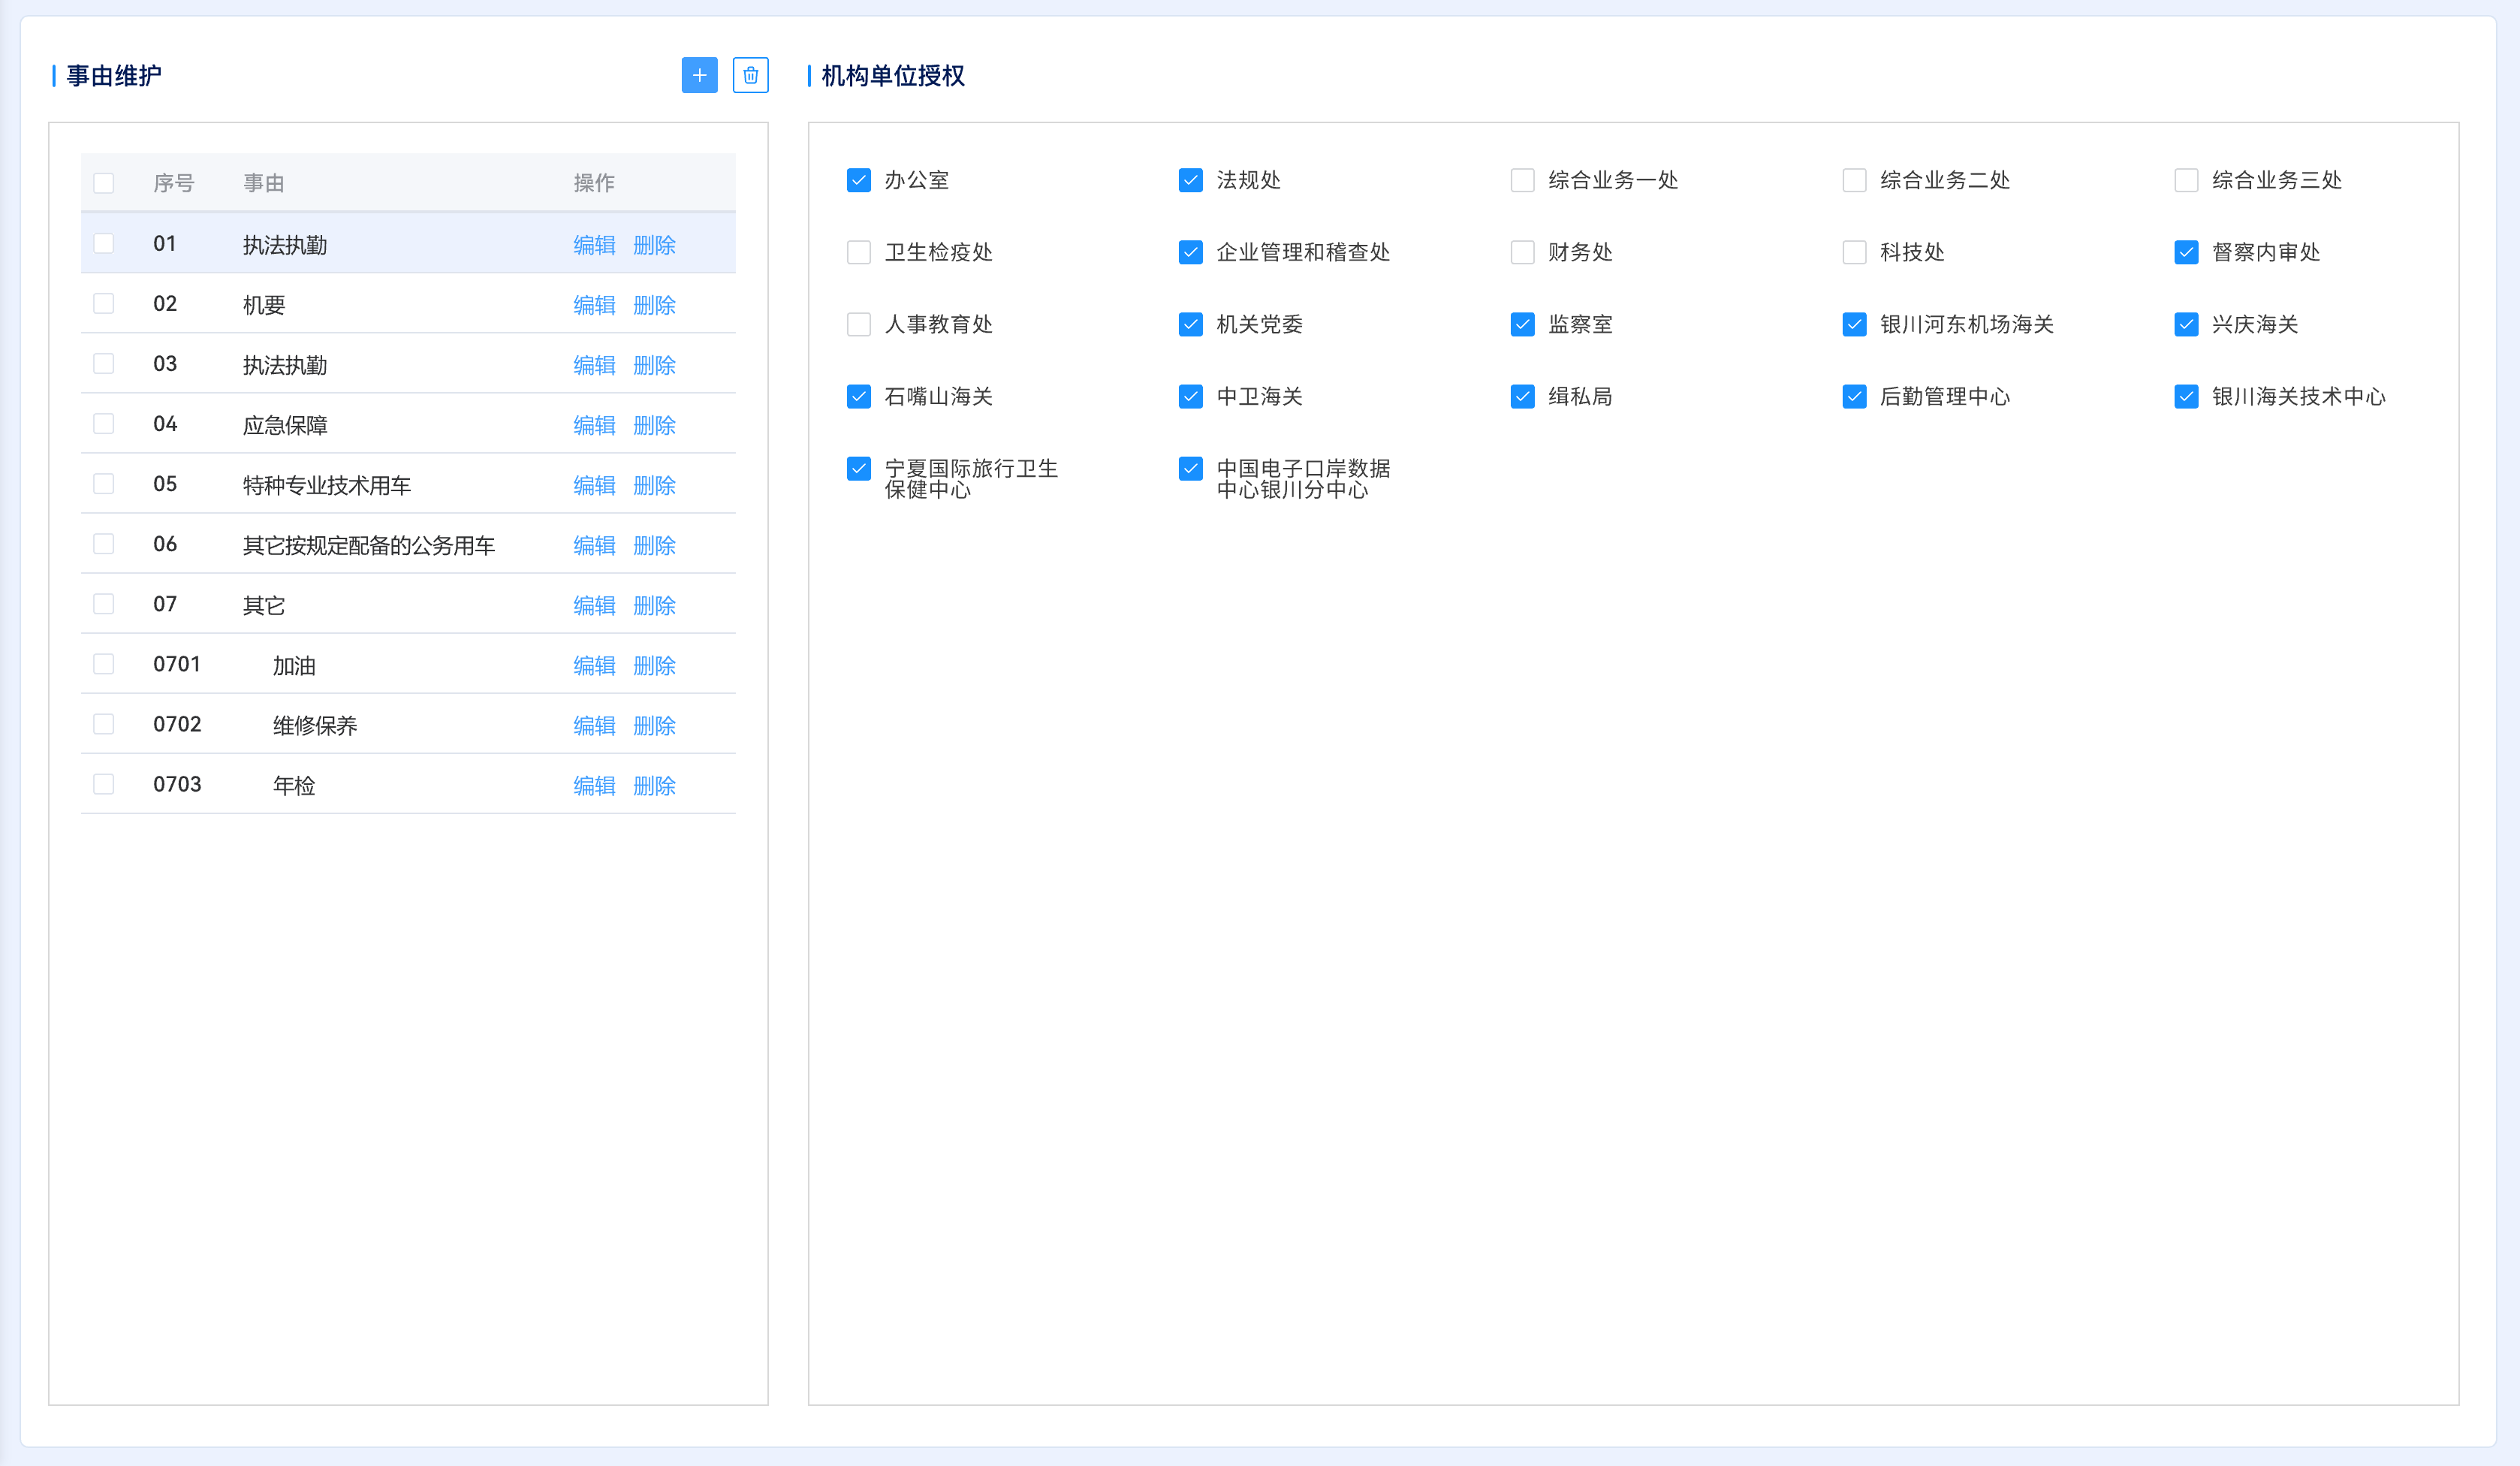Check the 卫生检疫处 checkbox
This screenshot has width=2520, height=1466.
(858, 252)
